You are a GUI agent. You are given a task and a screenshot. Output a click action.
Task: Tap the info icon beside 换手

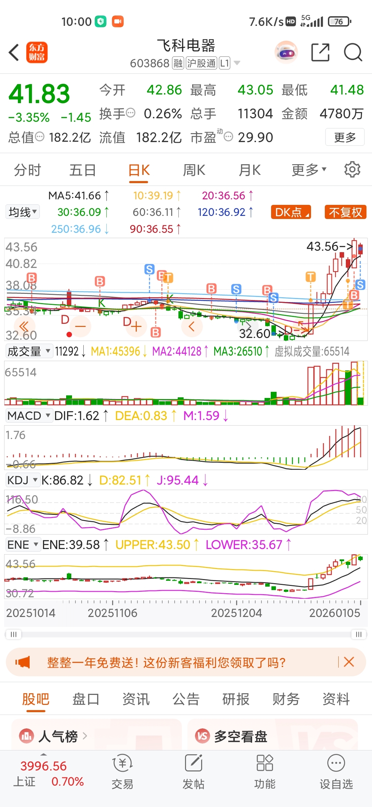[131, 113]
